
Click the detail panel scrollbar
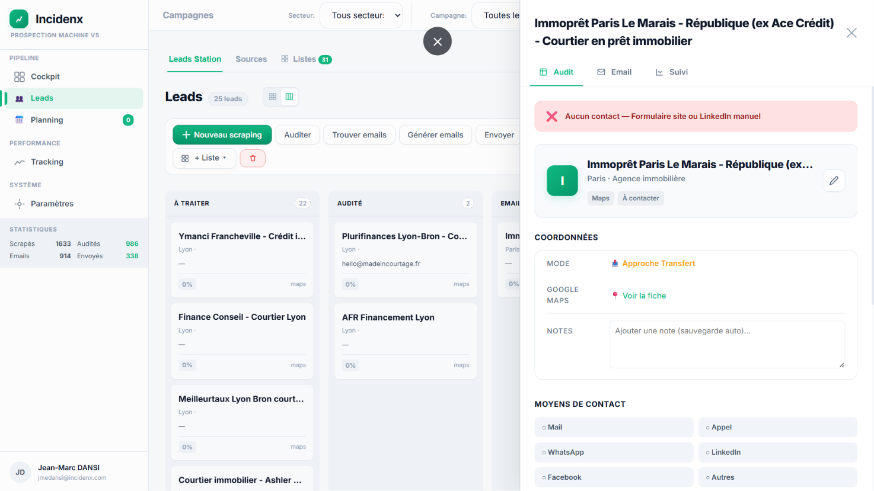tap(872, 195)
